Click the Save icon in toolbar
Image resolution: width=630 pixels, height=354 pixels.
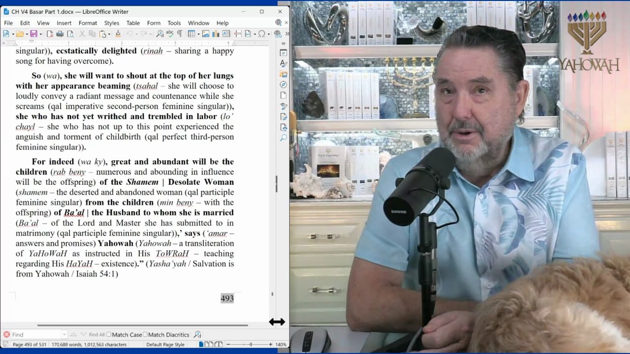pos(33,33)
